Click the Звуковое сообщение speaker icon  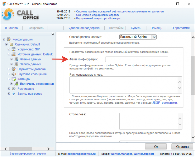point(14,74)
